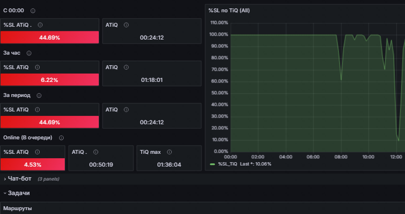Toggle %SL_TiQ series in chart legend
The width and height of the screenshot is (405, 214).
pos(228,164)
